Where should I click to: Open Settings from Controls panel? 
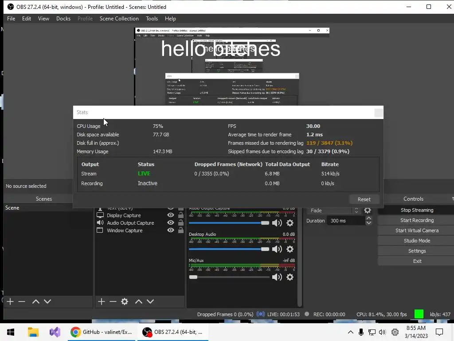[x=417, y=251]
